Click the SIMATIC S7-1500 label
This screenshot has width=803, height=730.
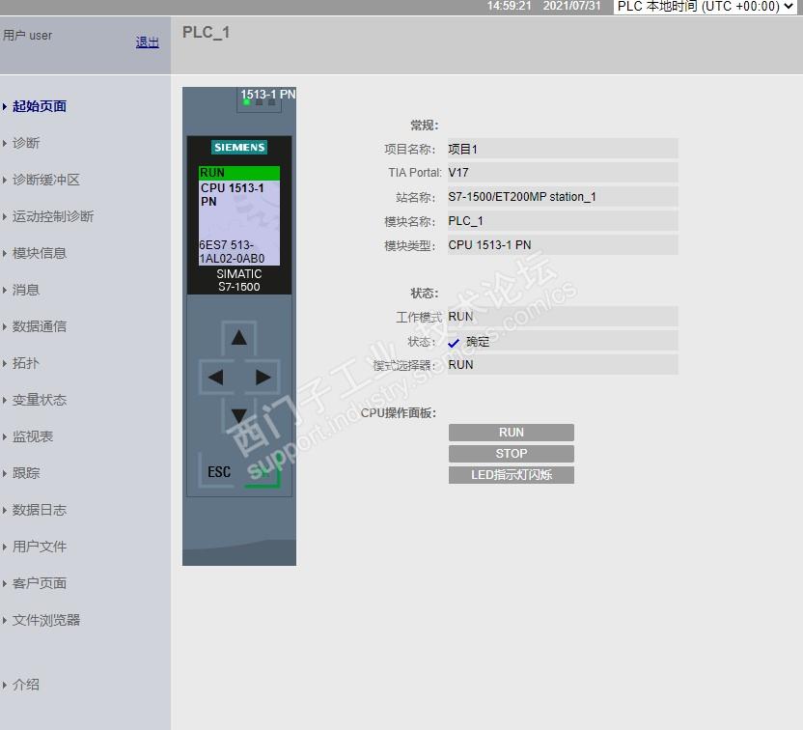tap(239, 280)
